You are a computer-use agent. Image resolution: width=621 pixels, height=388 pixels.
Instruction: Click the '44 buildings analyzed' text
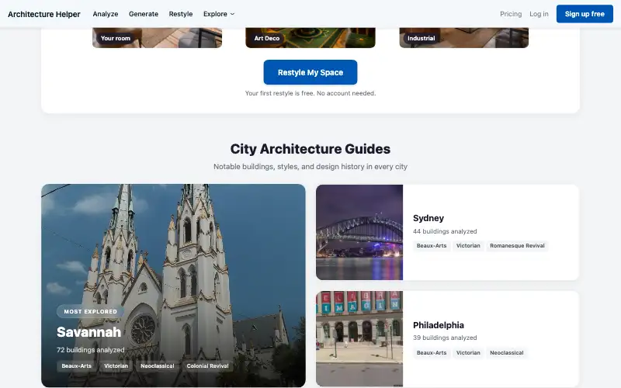pyautogui.click(x=445, y=231)
